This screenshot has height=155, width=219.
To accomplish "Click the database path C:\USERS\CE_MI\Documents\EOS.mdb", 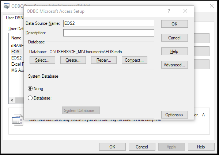I will (x=86, y=52).
